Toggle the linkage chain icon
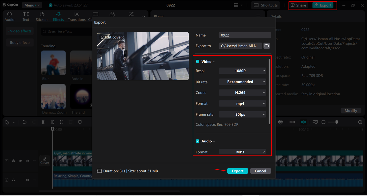This screenshot has height=196, width=367. tap(292, 122)
